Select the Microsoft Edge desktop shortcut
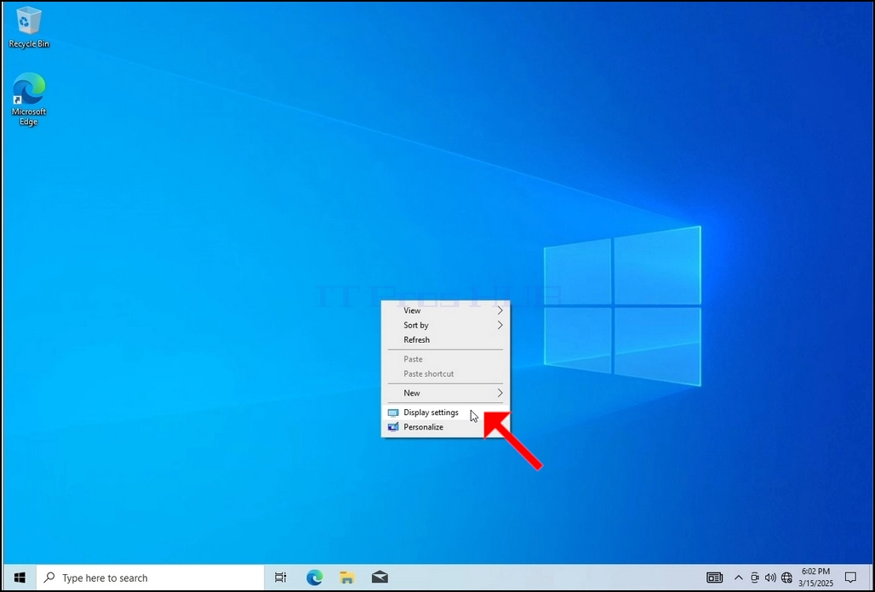This screenshot has width=875, height=592. [x=28, y=100]
